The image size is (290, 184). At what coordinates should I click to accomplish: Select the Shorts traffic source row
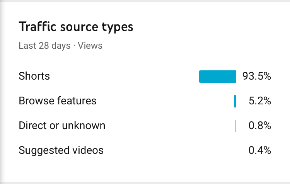tap(145, 76)
